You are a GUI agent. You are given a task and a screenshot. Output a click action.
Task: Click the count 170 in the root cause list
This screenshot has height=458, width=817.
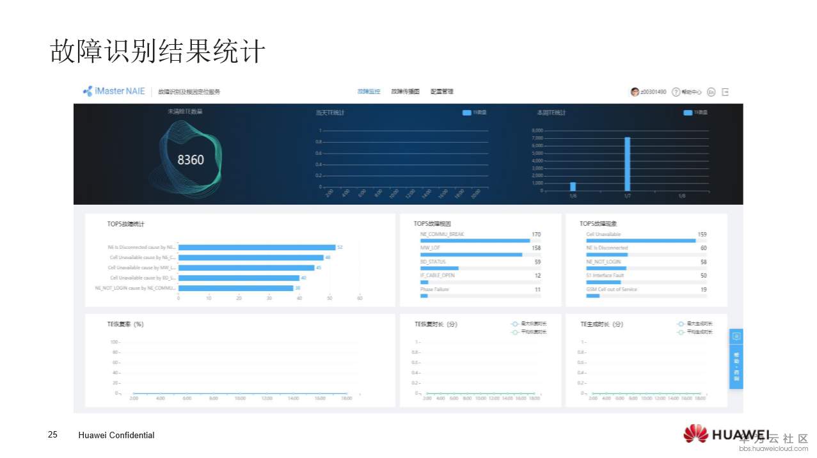coord(536,235)
